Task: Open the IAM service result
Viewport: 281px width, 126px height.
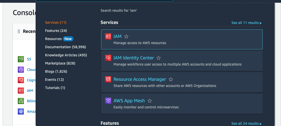Action: [117, 36]
